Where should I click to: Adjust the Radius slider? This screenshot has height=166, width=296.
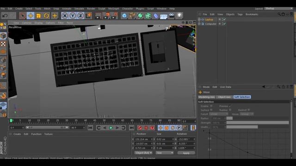pyautogui.click(x=258, y=119)
